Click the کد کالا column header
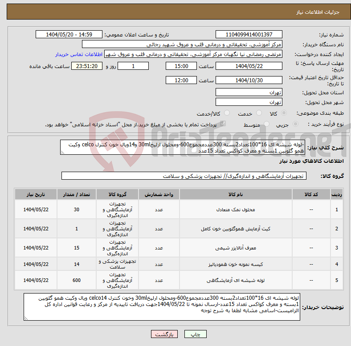 [311, 194]
